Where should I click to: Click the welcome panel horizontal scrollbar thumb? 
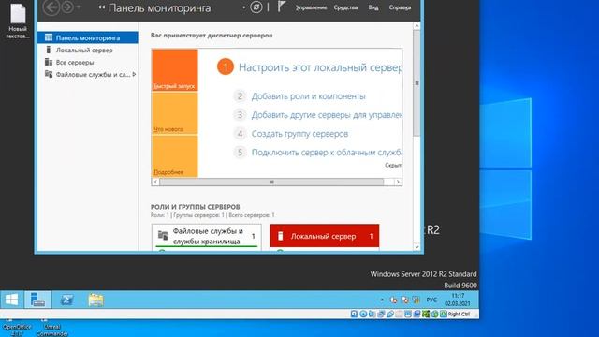coord(271,182)
